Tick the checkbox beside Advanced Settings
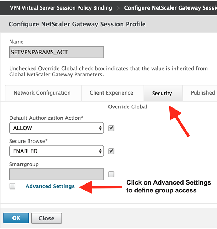Viewport: 217px width, 229px height. coord(12,186)
